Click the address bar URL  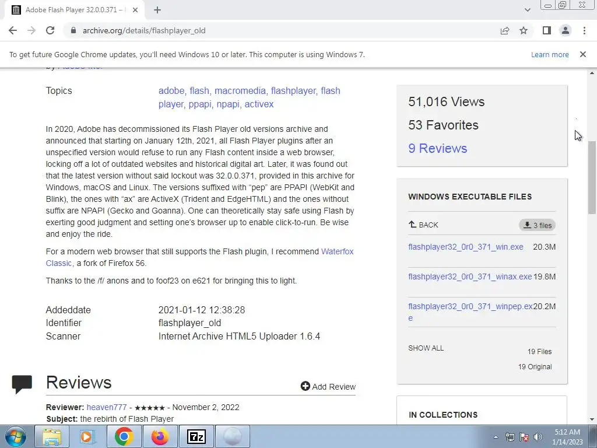144,30
